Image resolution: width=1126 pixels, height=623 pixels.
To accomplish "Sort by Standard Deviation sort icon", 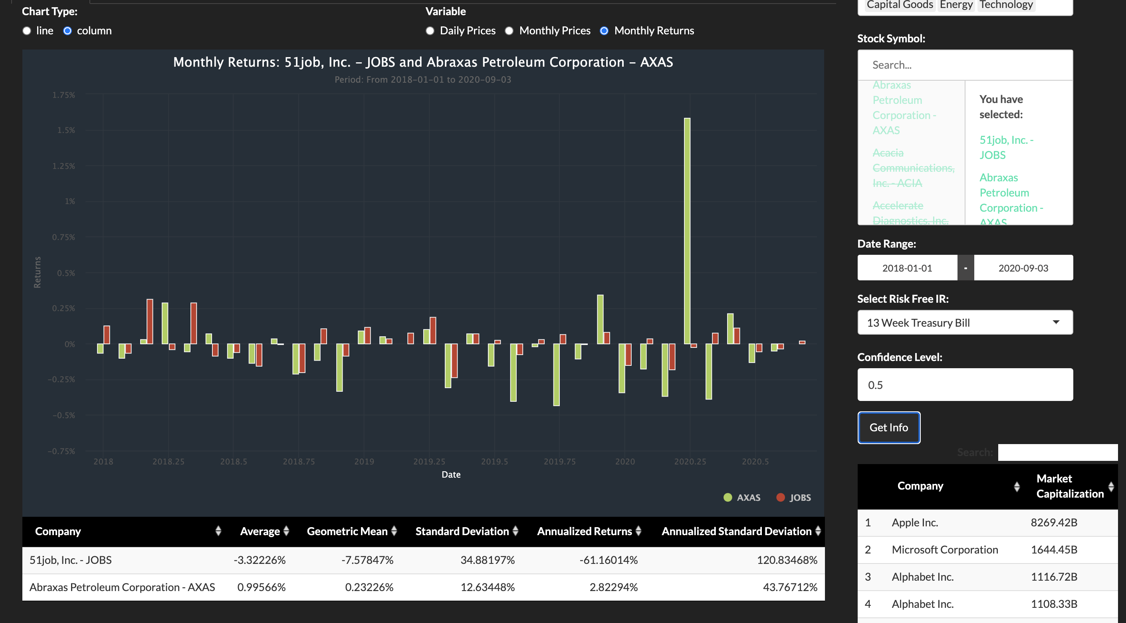I will [515, 531].
